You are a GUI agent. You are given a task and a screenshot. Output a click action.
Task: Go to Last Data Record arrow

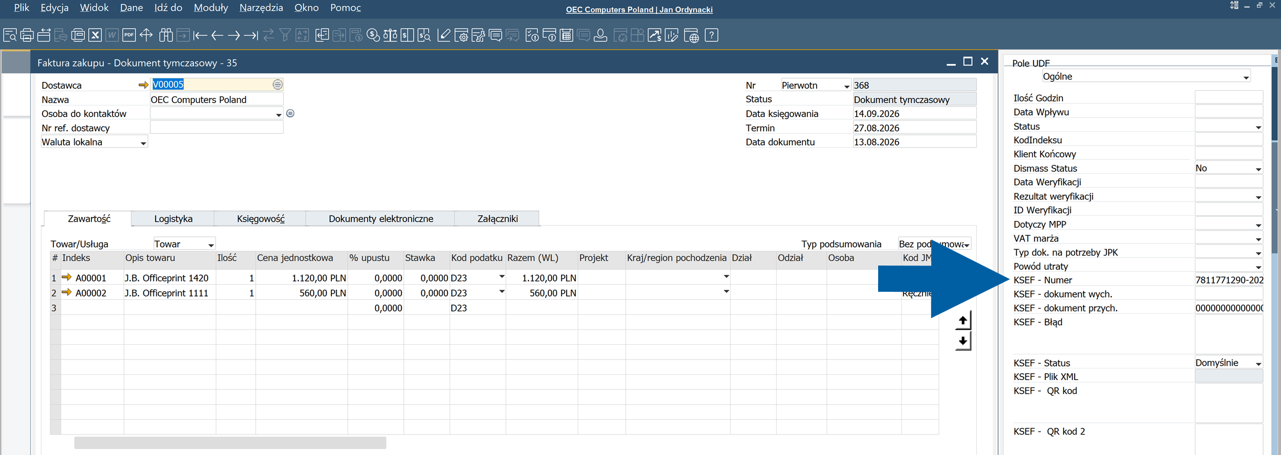click(x=251, y=35)
